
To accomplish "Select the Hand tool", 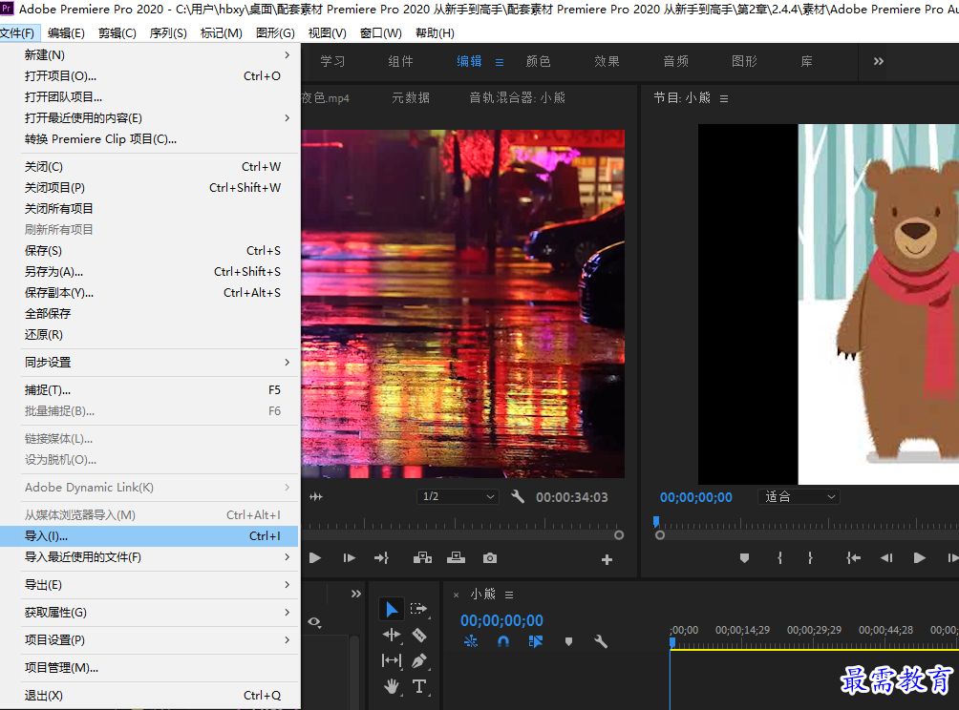I will tap(392, 686).
